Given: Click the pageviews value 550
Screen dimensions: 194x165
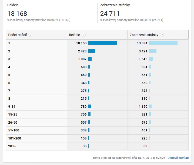Looking at the screenshot, I should [x=144, y=83].
